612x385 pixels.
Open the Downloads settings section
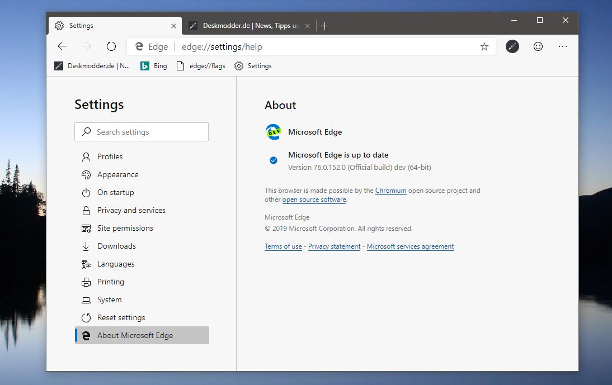pos(142,246)
